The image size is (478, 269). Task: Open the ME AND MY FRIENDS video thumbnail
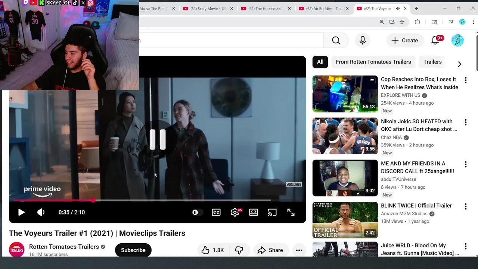coord(345,178)
